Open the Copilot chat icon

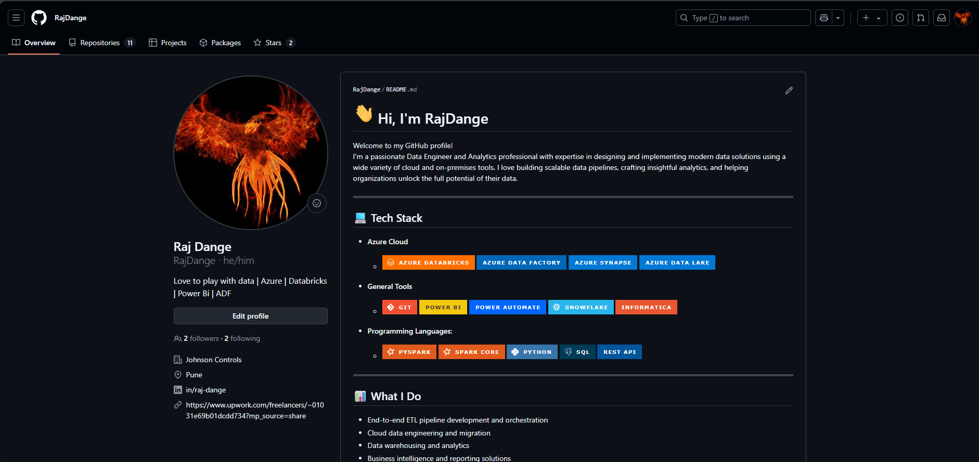[x=824, y=18]
